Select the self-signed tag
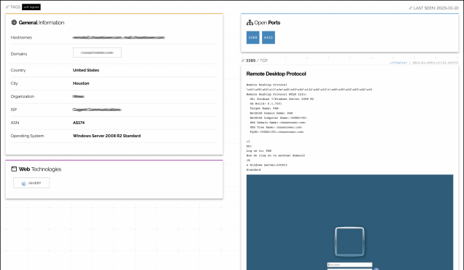This screenshot has height=270, width=464. (x=31, y=7)
